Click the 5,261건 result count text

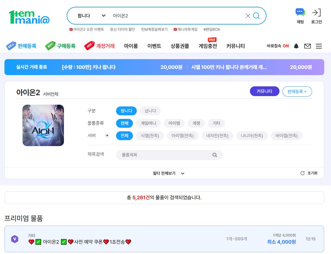[141, 198]
